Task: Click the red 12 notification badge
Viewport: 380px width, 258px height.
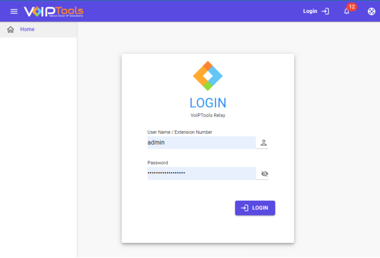Action: (x=352, y=7)
